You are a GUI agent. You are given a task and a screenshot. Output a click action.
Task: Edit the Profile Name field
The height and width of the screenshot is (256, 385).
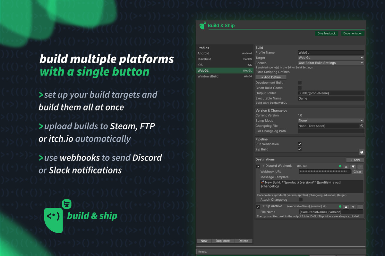[x=331, y=52]
